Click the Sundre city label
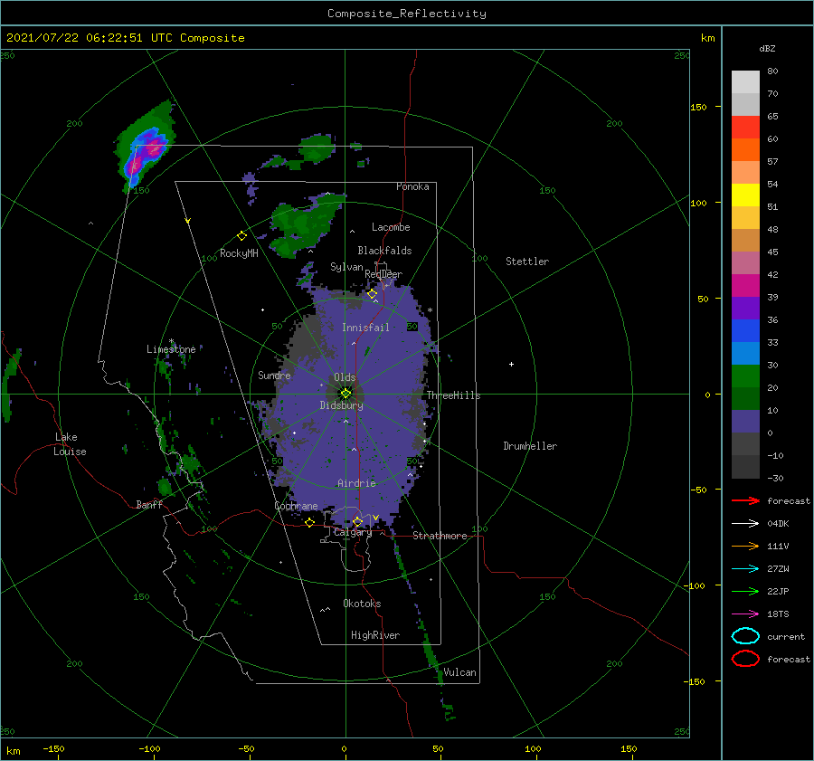 click(x=274, y=375)
